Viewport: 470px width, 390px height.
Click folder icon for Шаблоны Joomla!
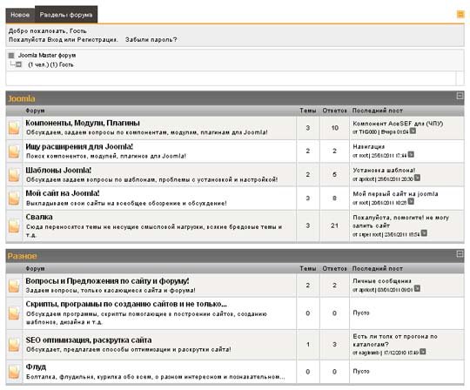14,175
